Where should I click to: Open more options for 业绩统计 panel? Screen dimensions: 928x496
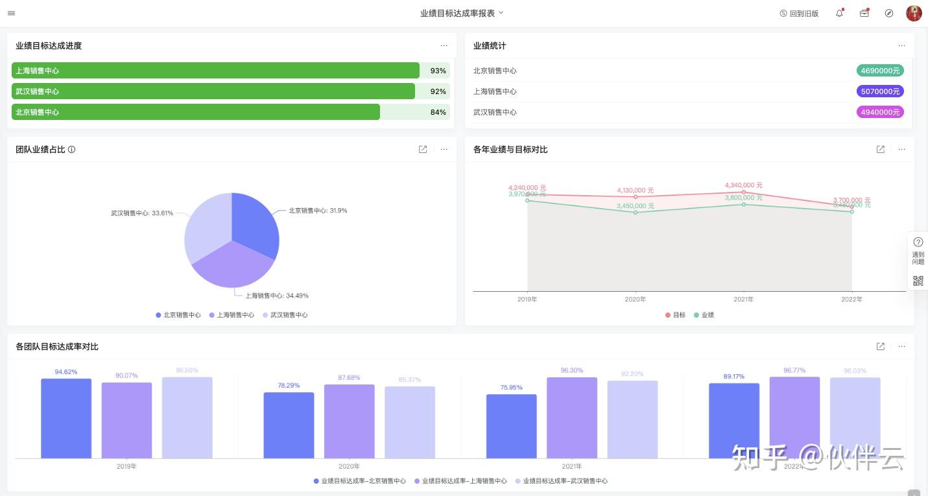coord(902,45)
